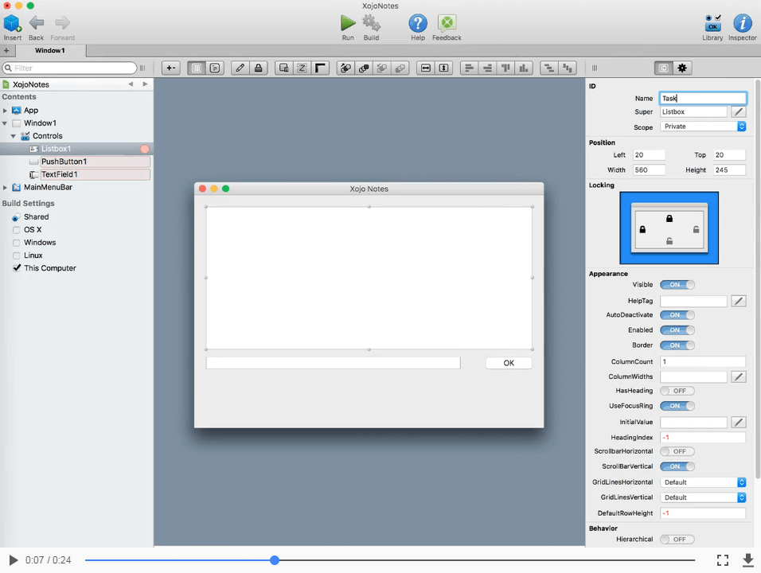761x573 pixels.
Task: Add a new tab with plus
Action: coord(7,50)
